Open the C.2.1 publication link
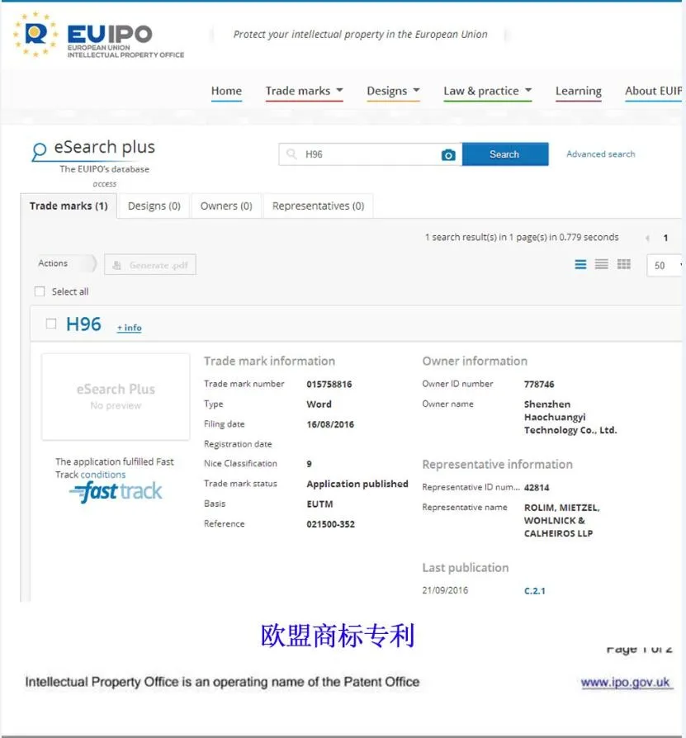Viewport: 686px width, 738px height. (535, 591)
